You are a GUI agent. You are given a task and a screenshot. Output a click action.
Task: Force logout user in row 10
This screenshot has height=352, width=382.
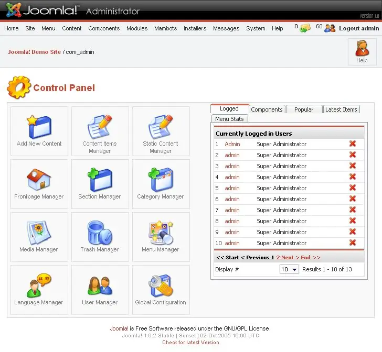[x=353, y=243]
